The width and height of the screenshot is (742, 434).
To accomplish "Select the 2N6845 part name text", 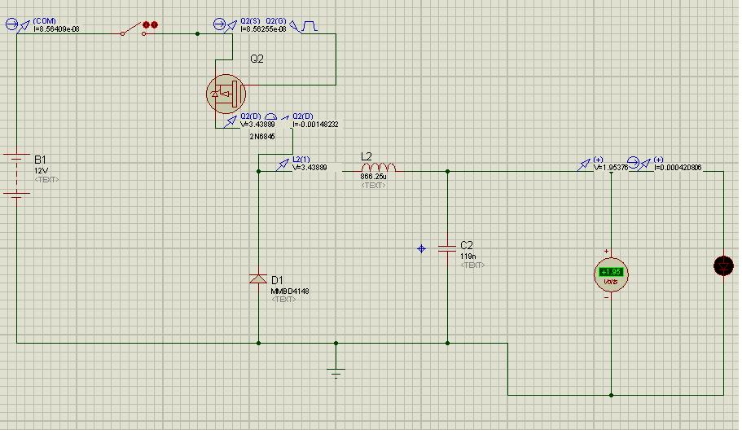I will (x=262, y=136).
